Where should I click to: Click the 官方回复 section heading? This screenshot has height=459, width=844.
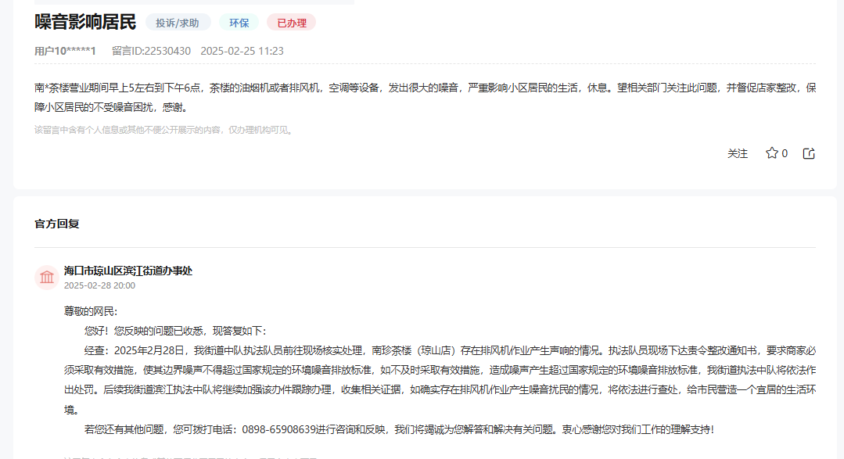[57, 224]
